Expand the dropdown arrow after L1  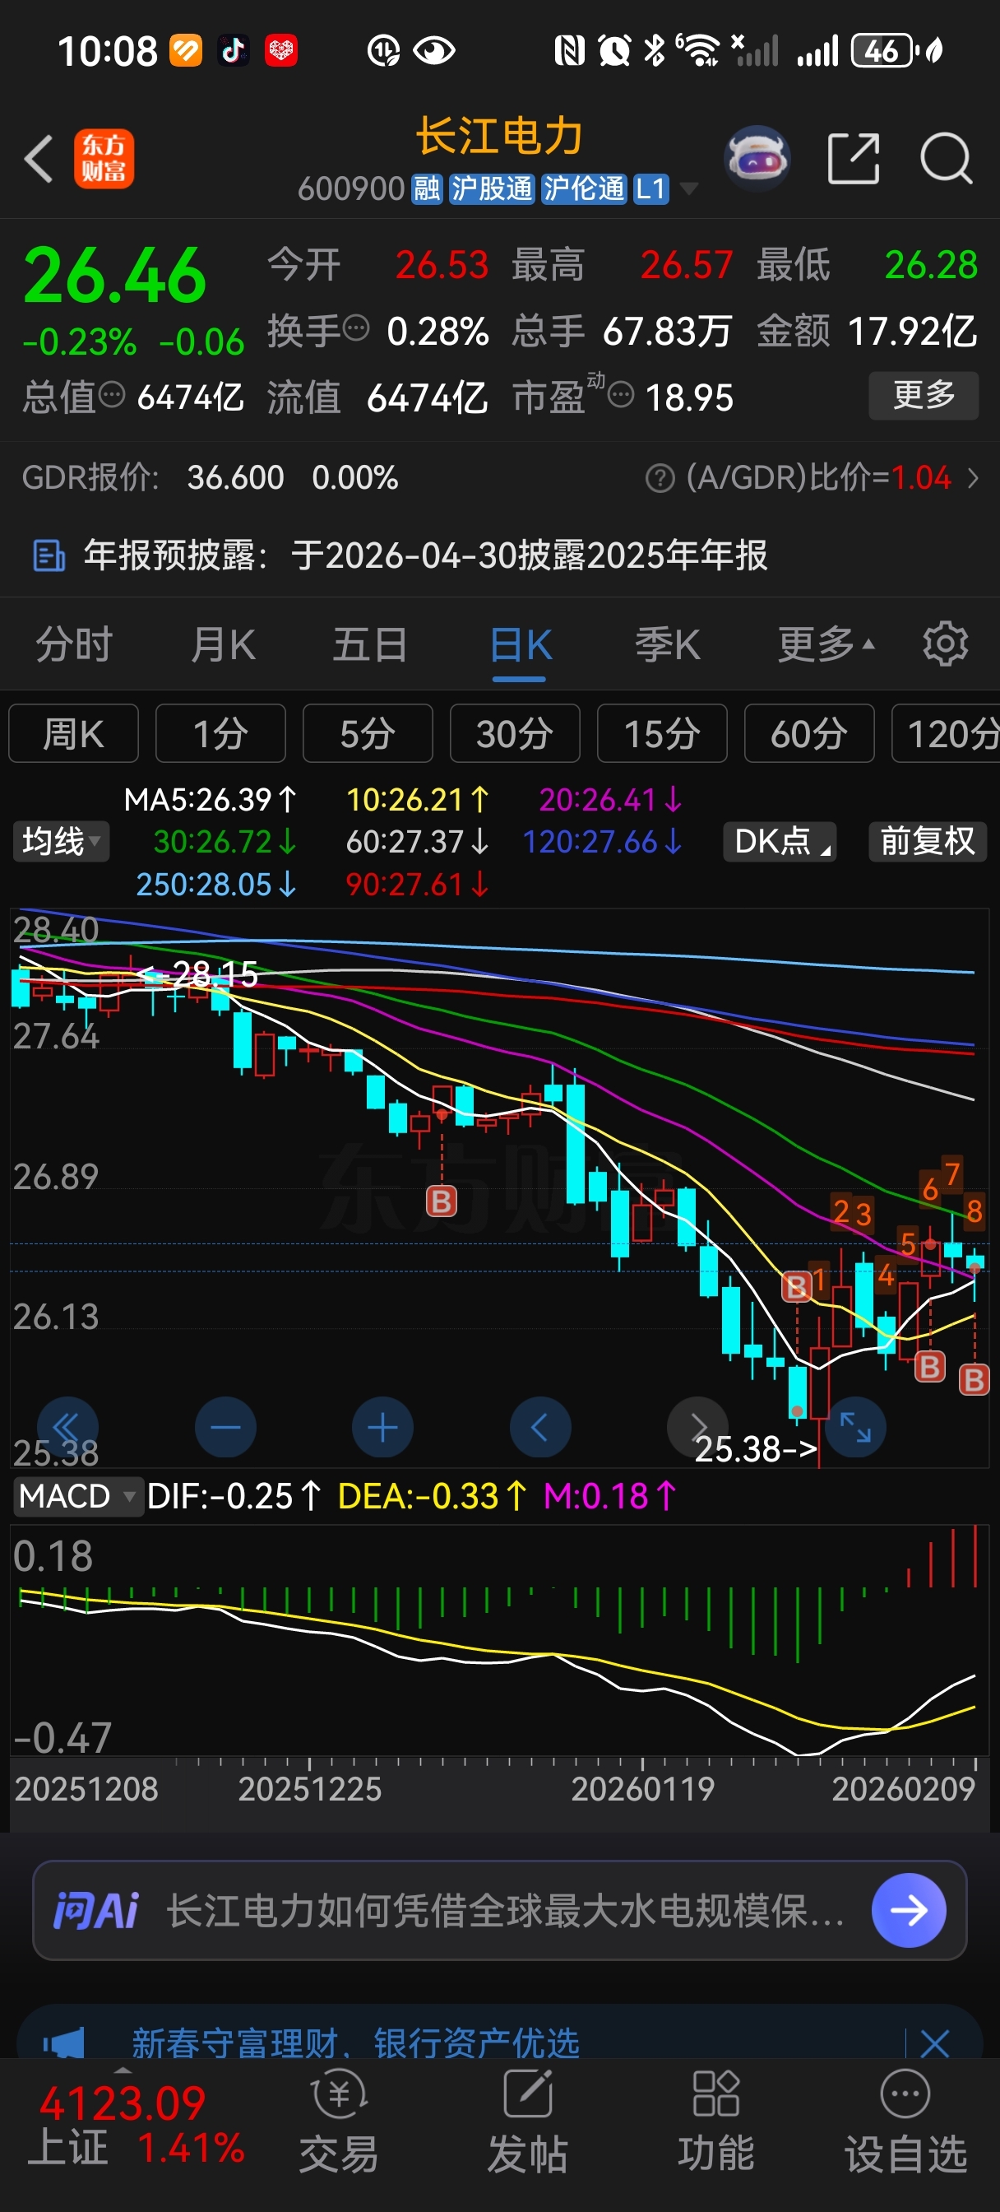(x=687, y=188)
